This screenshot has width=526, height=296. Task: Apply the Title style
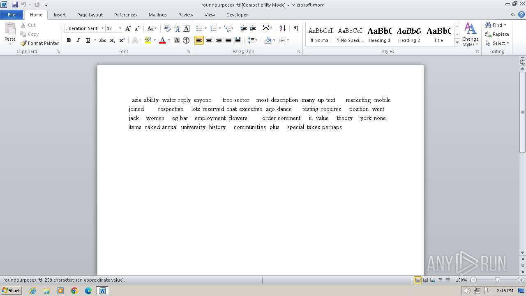[x=438, y=35]
